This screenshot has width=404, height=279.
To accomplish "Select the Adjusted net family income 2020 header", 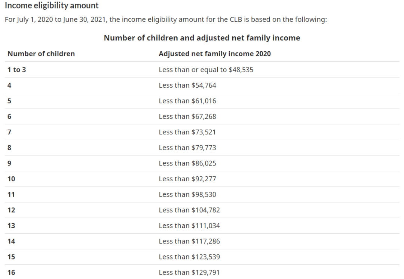I will click(215, 54).
